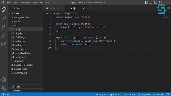
Task: Open the Search view
Action: coord(3,18)
